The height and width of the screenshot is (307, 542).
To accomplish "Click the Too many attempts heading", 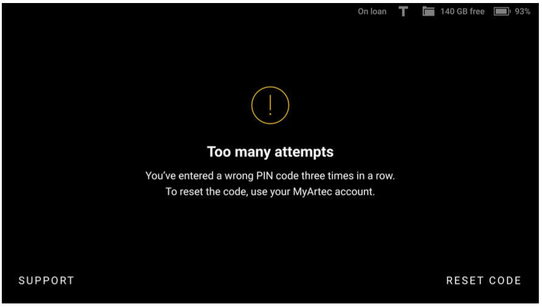I will [x=270, y=152].
